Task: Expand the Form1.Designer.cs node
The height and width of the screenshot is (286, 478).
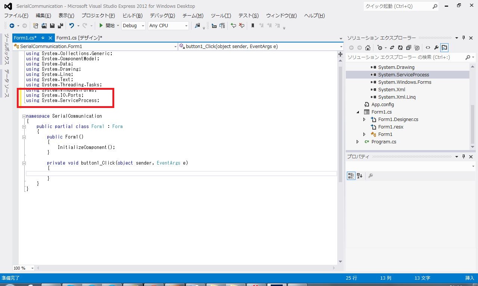Action: point(364,119)
